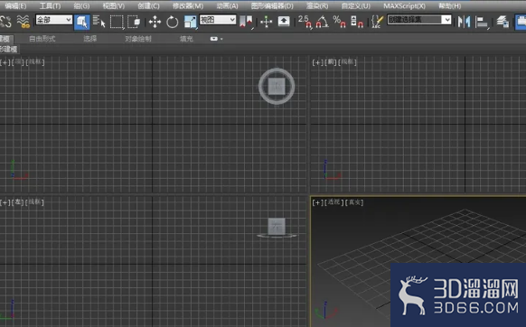
Task: Open the Front viewport [线框] shading menu
Action: pos(348,62)
